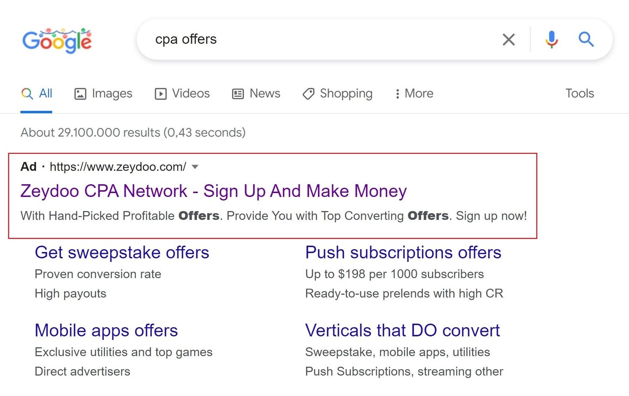
Task: Expand the ad URL dropdown arrow
Action: click(195, 167)
